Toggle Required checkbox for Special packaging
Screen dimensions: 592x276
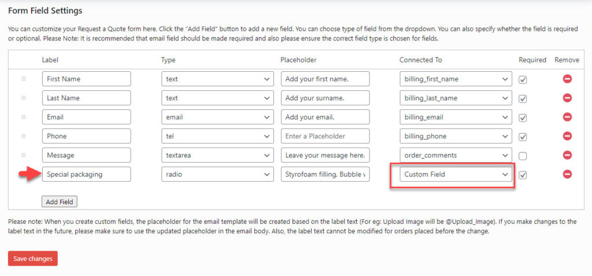pyautogui.click(x=523, y=175)
